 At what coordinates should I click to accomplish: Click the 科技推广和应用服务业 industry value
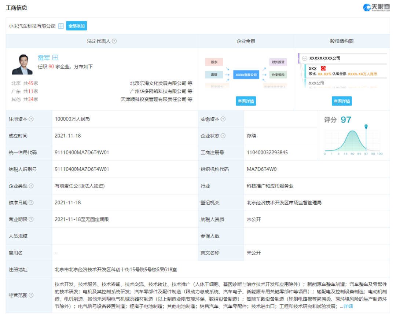tap(270, 186)
